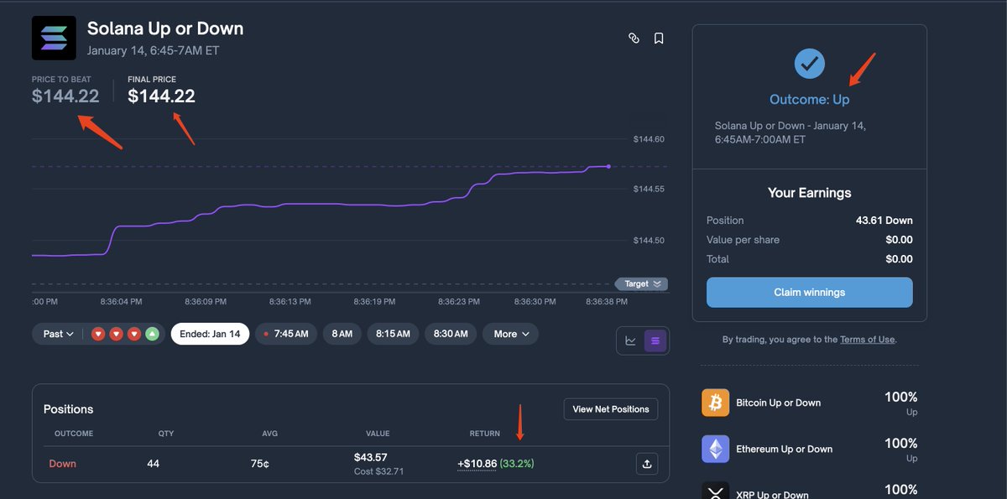
Task: Click the green Up result indicator
Action: point(152,334)
